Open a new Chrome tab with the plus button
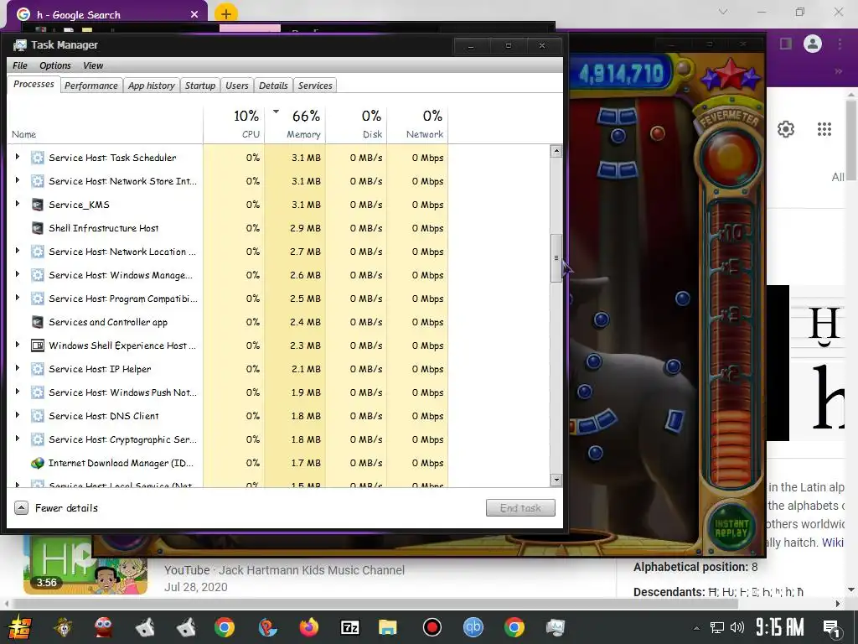The image size is (858, 644). pyautogui.click(x=226, y=14)
